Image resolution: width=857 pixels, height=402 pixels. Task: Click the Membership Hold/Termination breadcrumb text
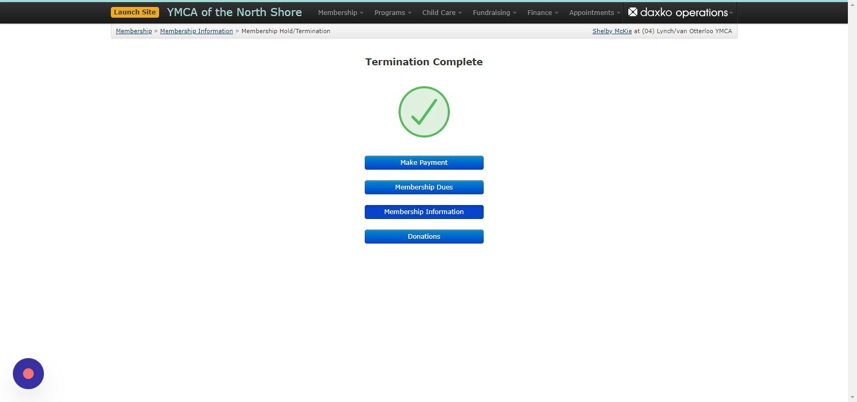pyautogui.click(x=286, y=31)
